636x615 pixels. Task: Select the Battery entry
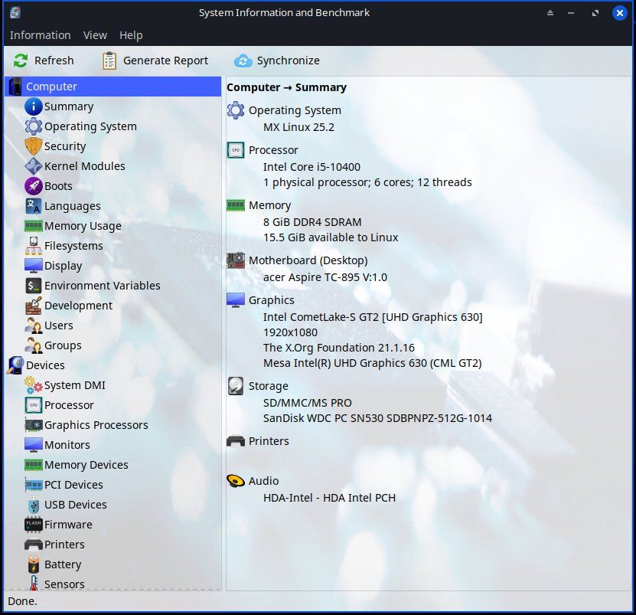53,564
